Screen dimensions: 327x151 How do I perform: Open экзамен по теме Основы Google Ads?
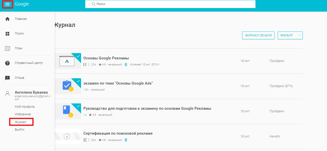tap(118, 83)
